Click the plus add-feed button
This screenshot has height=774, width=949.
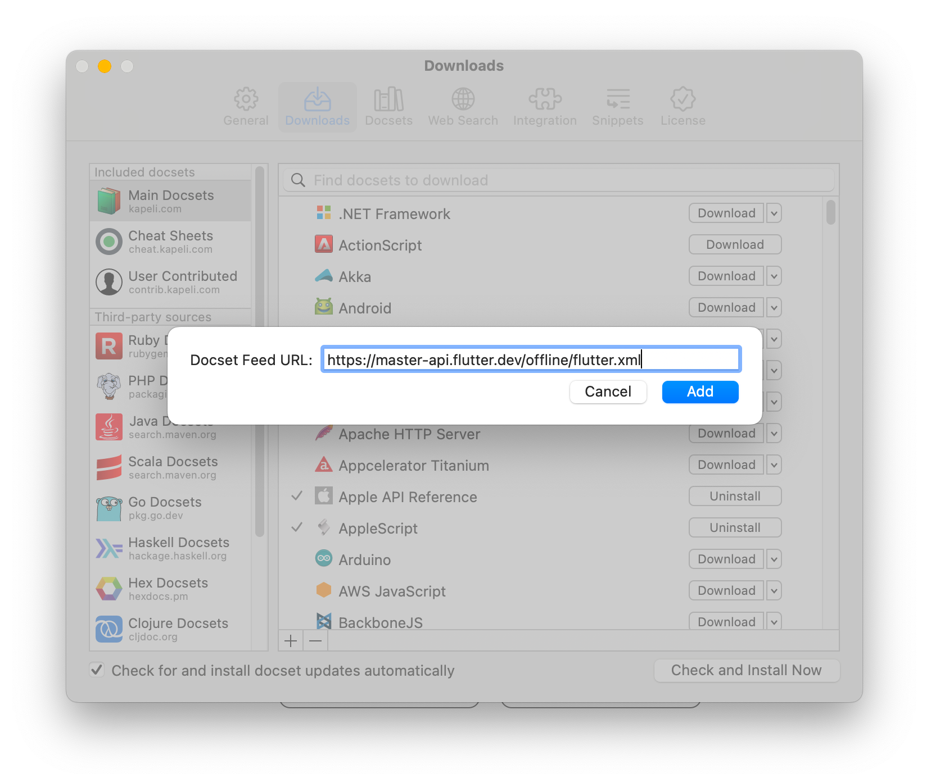tap(291, 641)
